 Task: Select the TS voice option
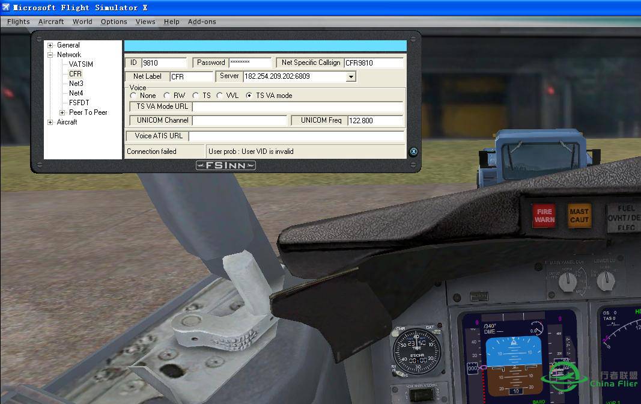point(195,95)
